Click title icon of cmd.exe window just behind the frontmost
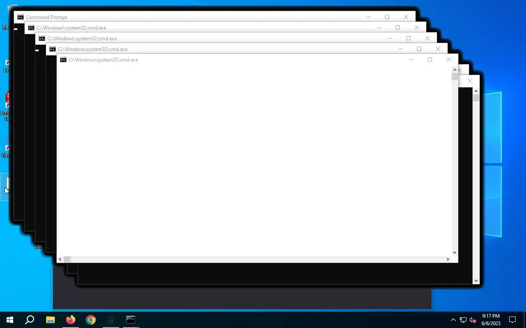This screenshot has width=526, height=328. [x=52, y=49]
